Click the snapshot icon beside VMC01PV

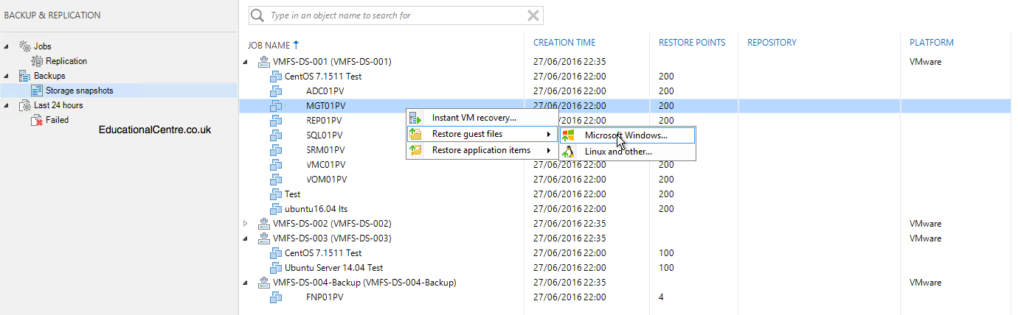click(x=276, y=165)
